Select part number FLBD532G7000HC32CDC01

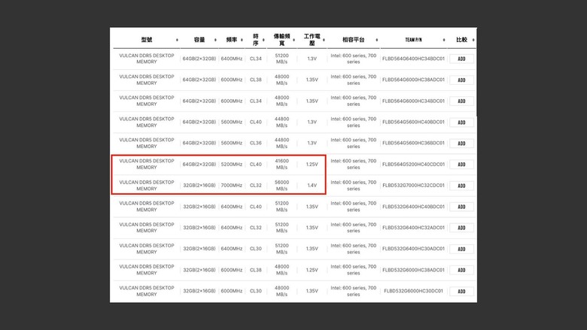[x=413, y=185]
